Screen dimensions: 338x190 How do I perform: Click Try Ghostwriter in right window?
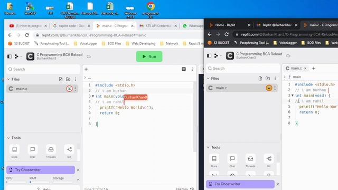click(x=240, y=184)
